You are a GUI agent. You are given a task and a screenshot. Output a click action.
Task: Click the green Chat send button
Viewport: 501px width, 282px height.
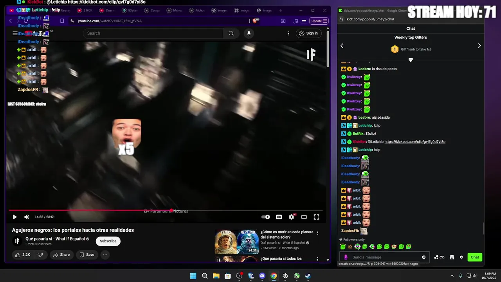475,257
